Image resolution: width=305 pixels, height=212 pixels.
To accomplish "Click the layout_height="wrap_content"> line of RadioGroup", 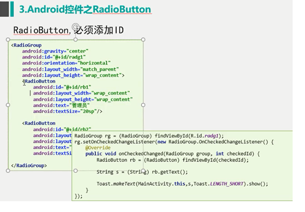I will pos(73,75).
